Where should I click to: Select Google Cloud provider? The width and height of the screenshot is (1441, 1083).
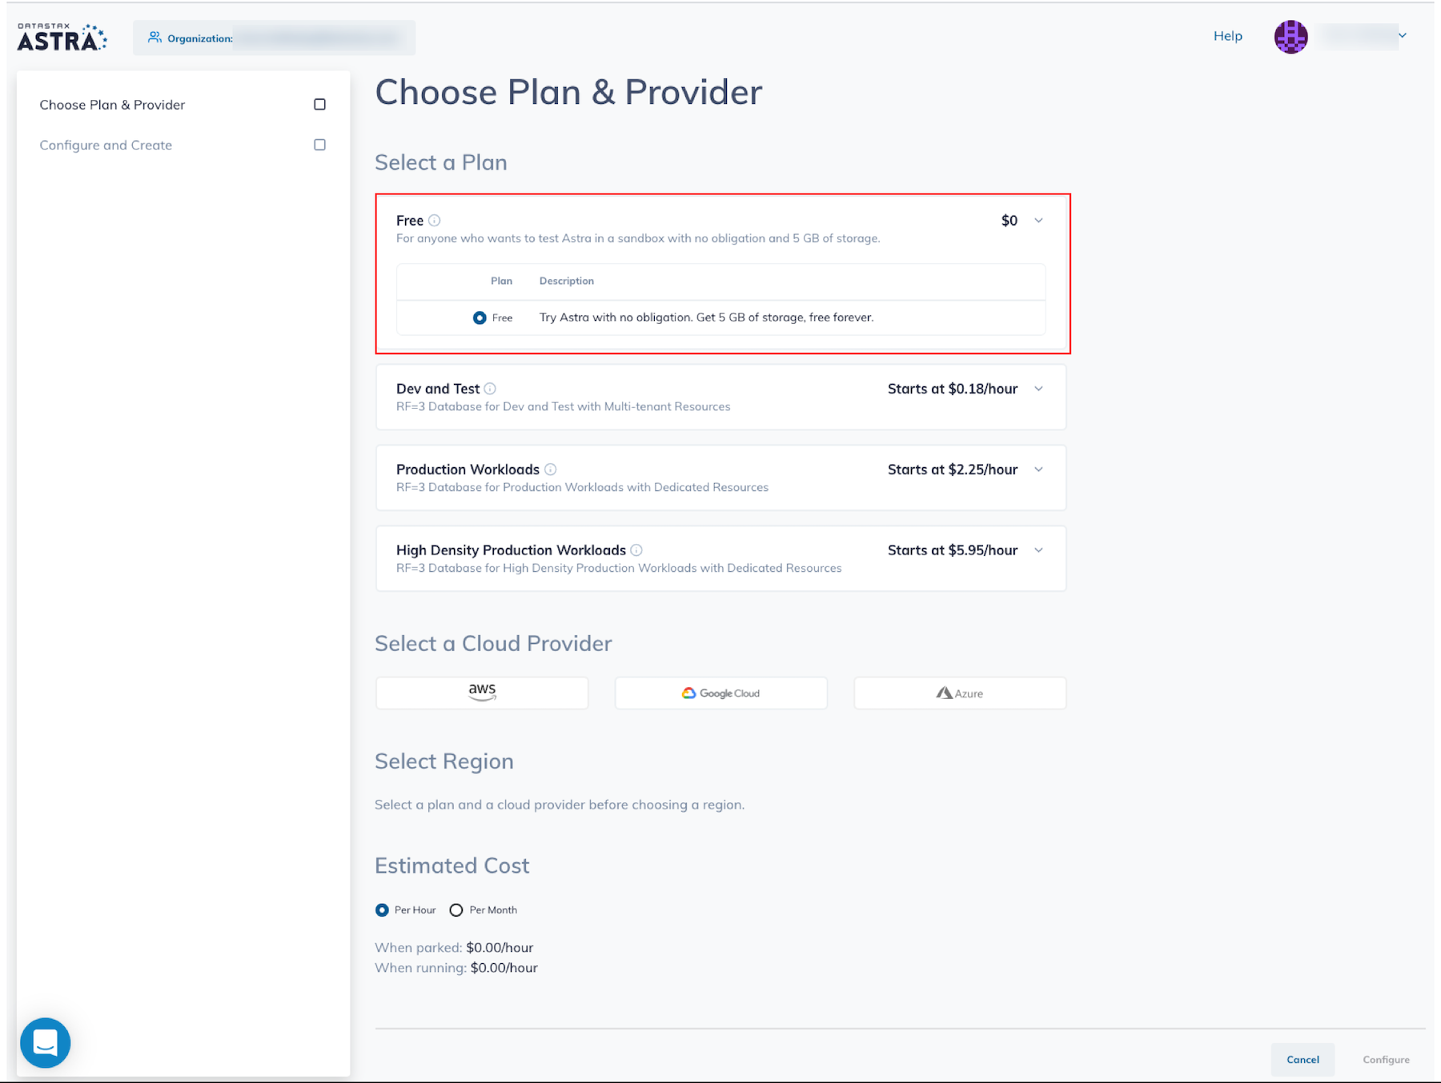[x=720, y=693]
